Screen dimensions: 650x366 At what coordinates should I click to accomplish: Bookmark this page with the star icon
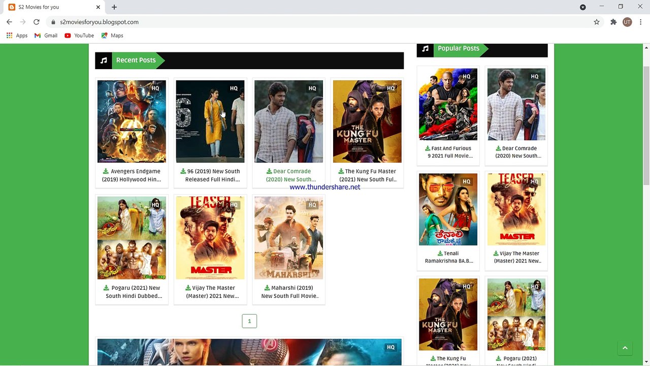[597, 22]
